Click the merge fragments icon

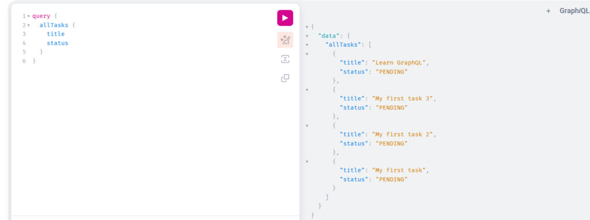pos(285,59)
